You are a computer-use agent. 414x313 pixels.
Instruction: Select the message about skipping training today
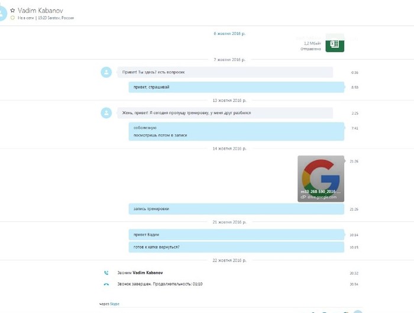(x=225, y=113)
